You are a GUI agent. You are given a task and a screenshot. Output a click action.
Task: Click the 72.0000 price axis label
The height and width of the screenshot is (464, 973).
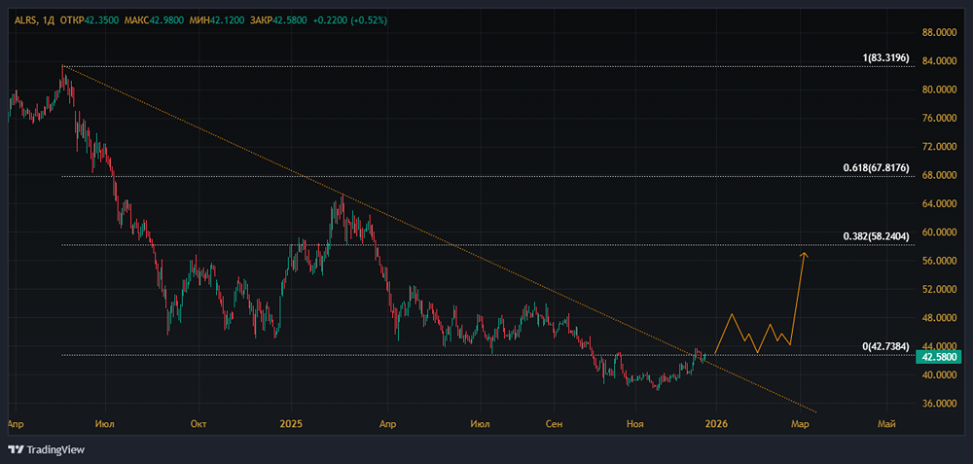(938, 146)
